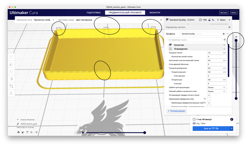Select the ПРЕДВАРИТЕЛЬНЫЙ ПРОСМОТР tab
The height and width of the screenshot is (146, 247).
125,12
